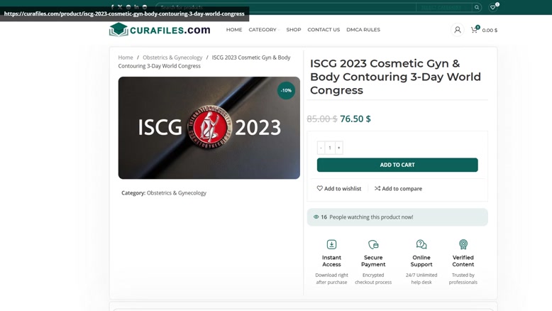Go to Home in the navigation menu
Image resolution: width=552 pixels, height=311 pixels.
point(234,30)
